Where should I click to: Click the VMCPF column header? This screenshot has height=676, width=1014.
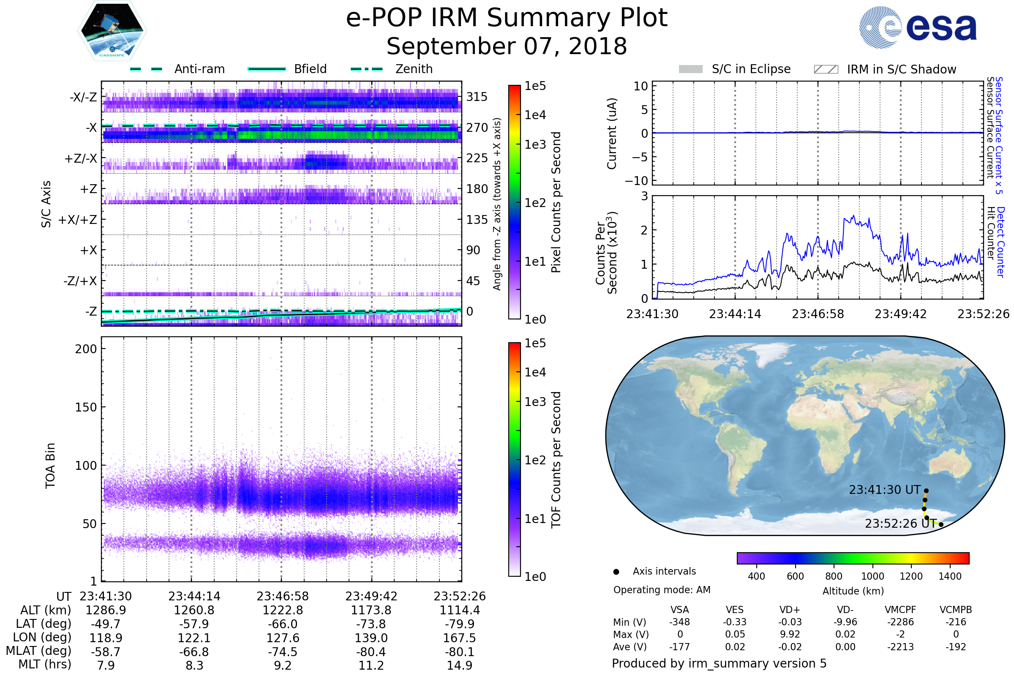(900, 610)
